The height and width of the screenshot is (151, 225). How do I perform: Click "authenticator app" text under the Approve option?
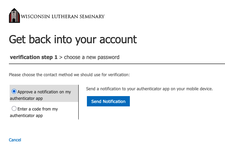point(26,98)
